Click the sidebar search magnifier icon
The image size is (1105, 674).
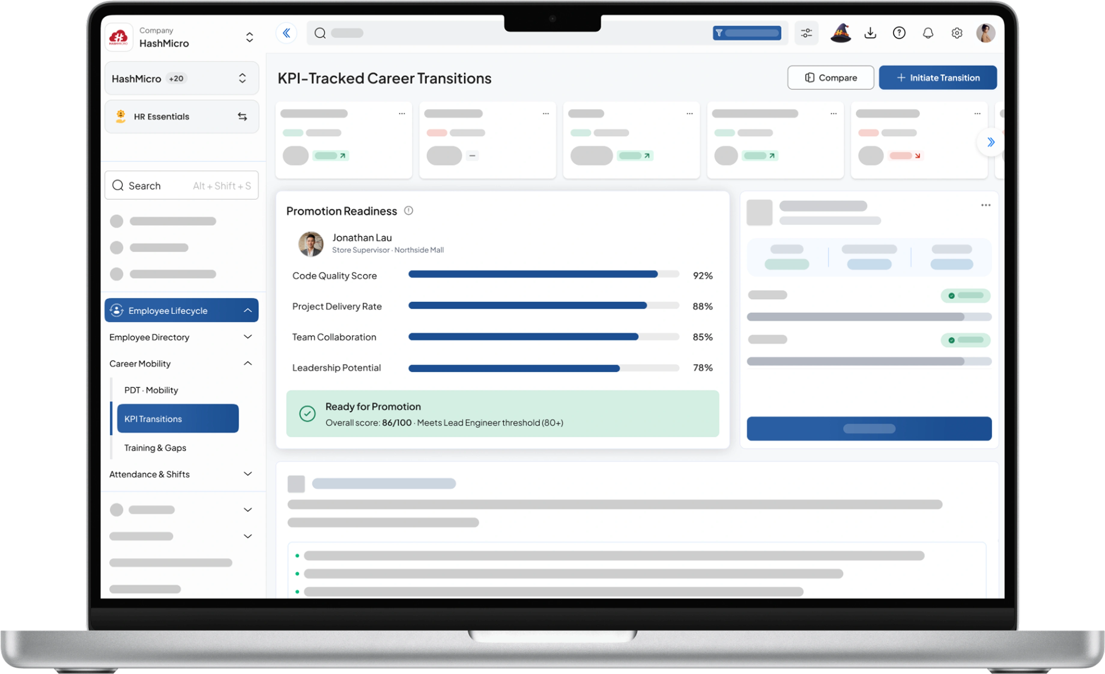[118, 185]
